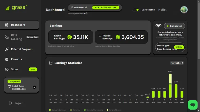Click the Data Labeling icon

click(x=7, y=37)
